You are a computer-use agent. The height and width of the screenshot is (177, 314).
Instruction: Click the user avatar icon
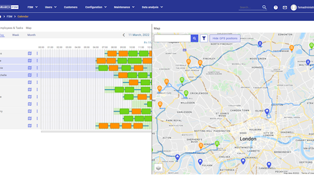pyautogui.click(x=293, y=8)
